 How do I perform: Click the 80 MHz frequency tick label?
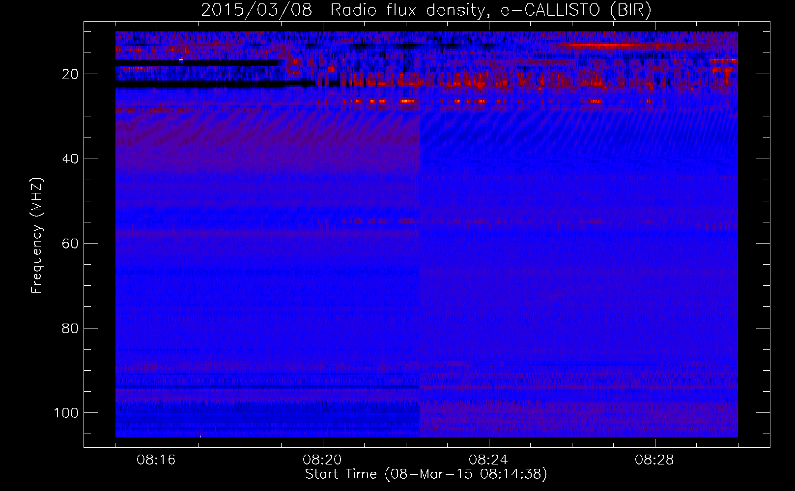[70, 328]
